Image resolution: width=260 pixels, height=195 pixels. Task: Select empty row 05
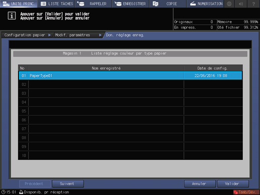point(130,111)
